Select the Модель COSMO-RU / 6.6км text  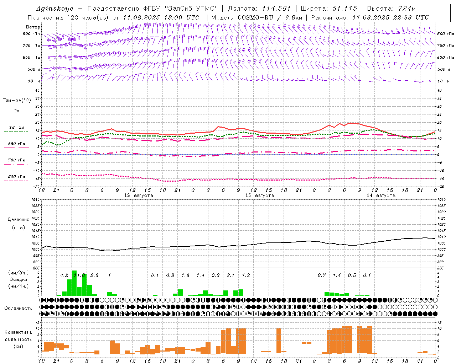click(257, 17)
